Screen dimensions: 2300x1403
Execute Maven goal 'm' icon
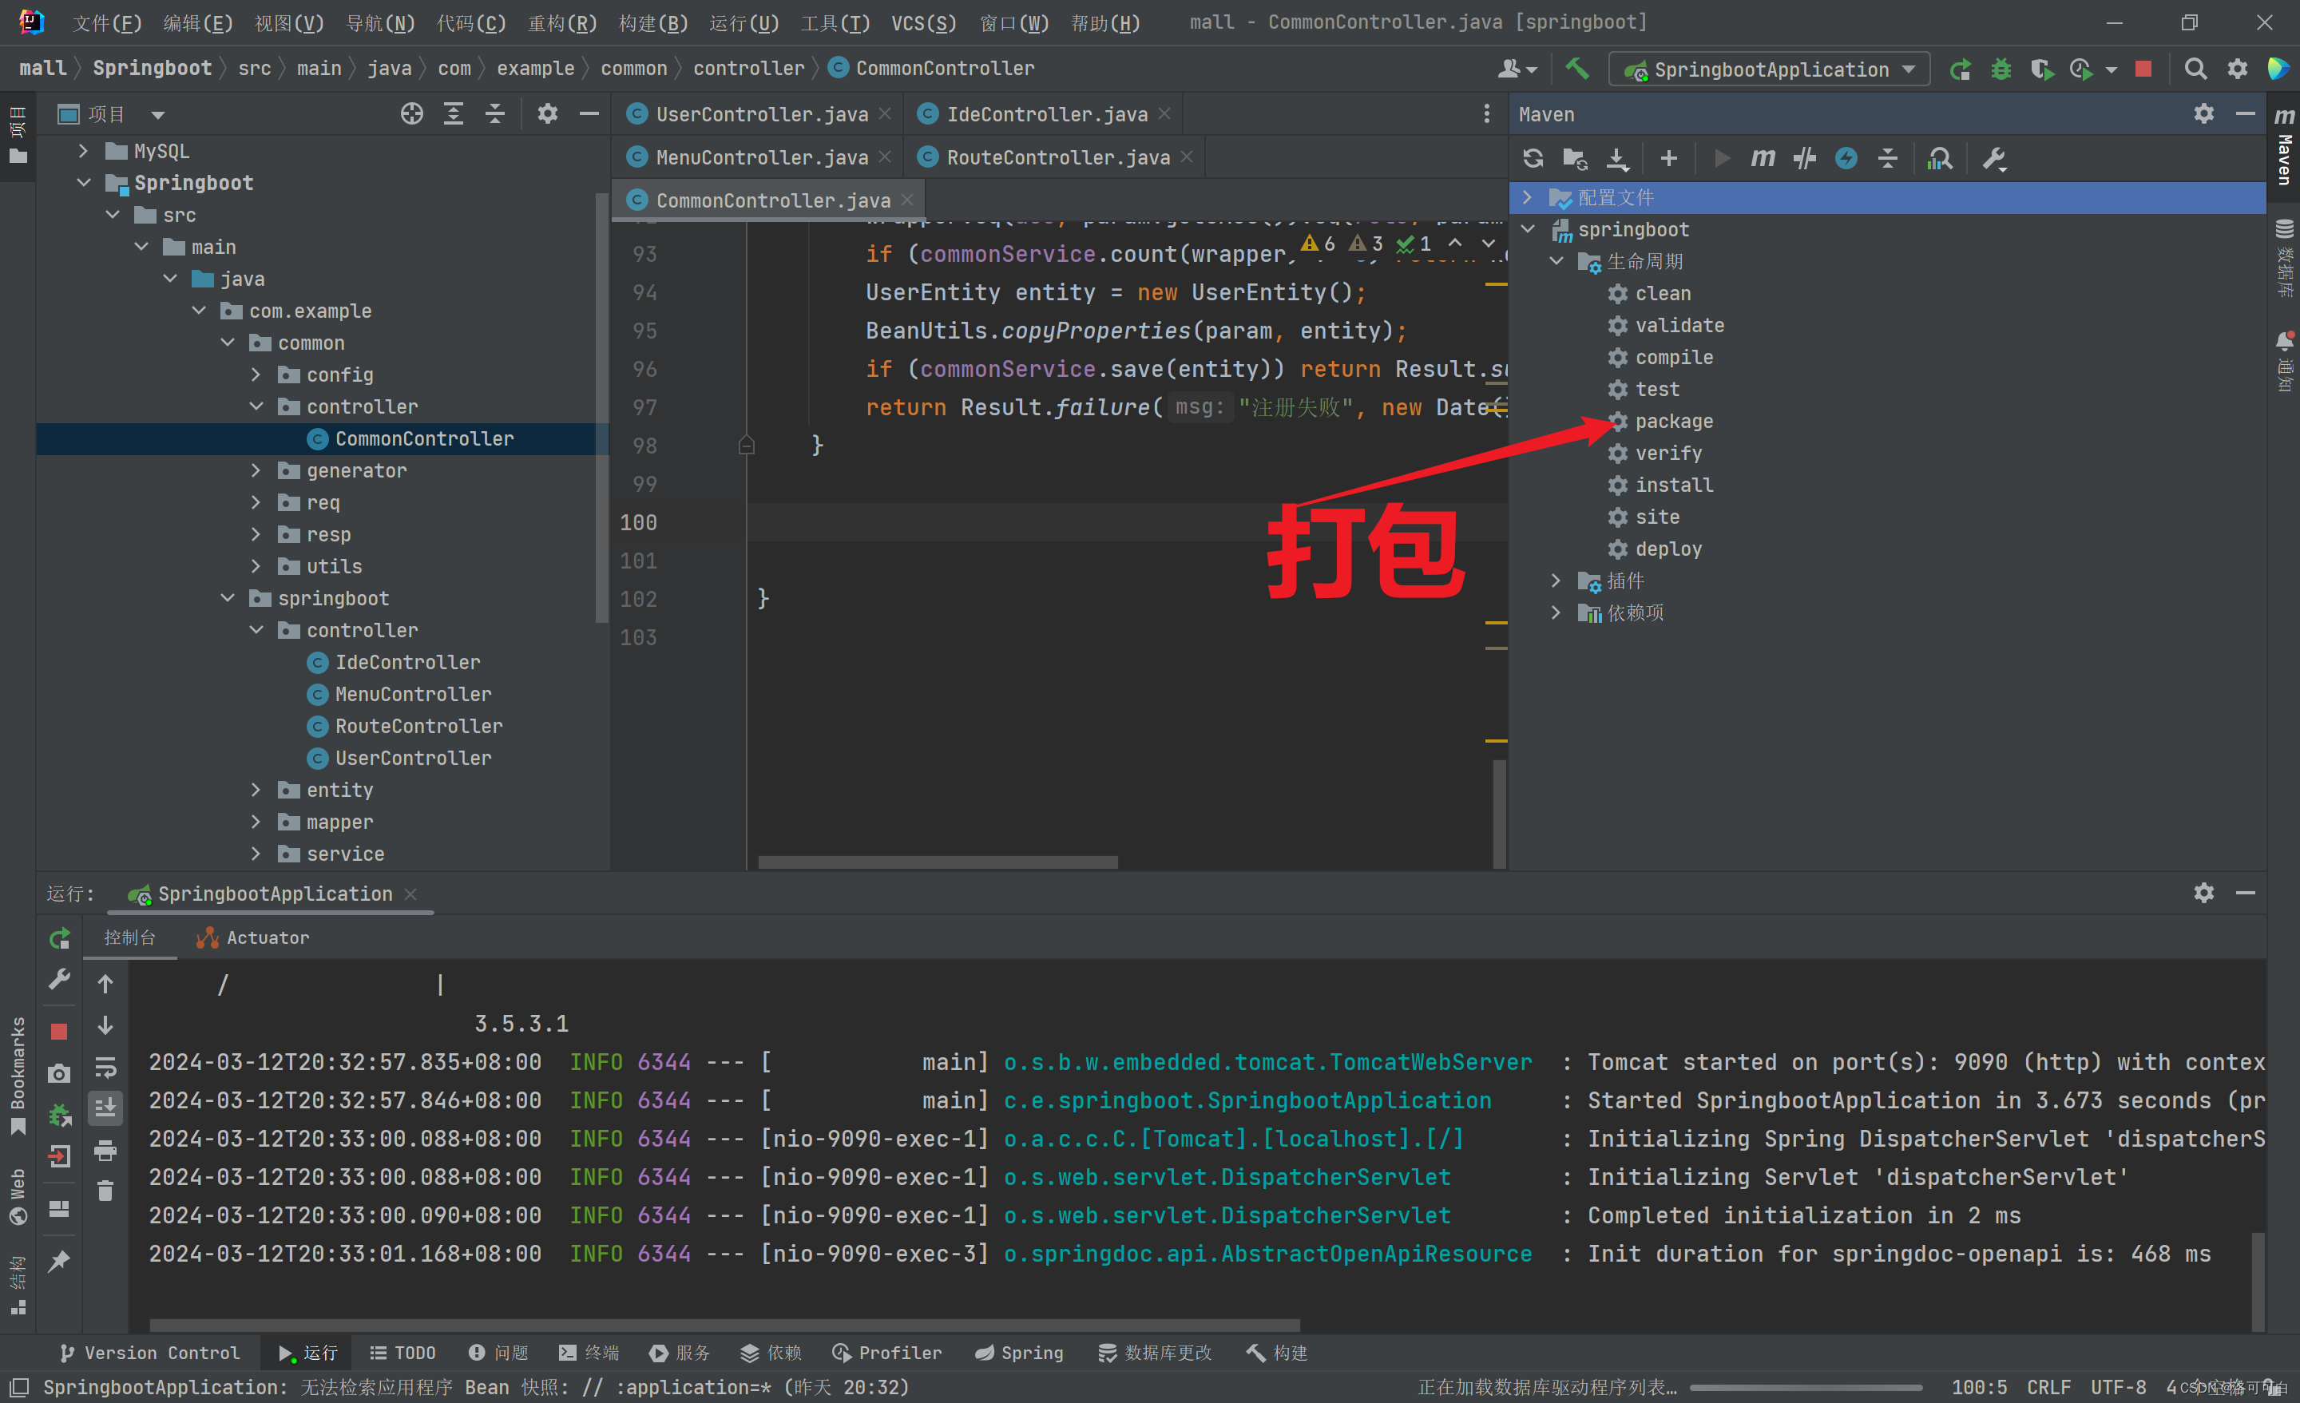[1763, 159]
